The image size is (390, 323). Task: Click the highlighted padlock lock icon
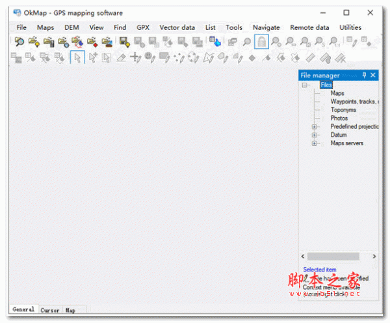(261, 42)
